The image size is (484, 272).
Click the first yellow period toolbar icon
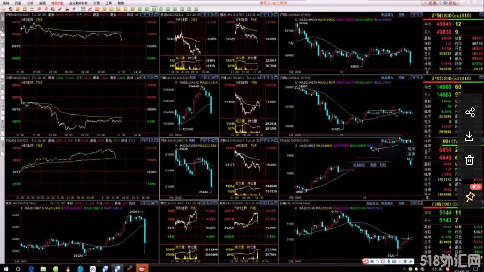tap(104, 9)
